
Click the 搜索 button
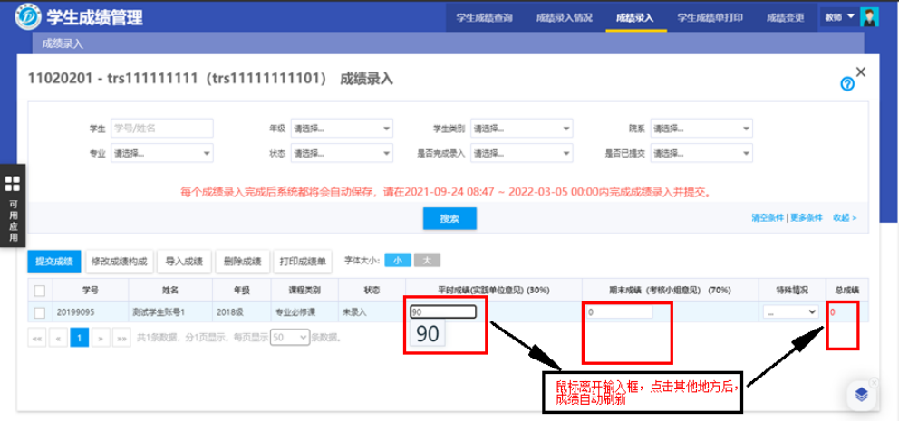click(449, 218)
